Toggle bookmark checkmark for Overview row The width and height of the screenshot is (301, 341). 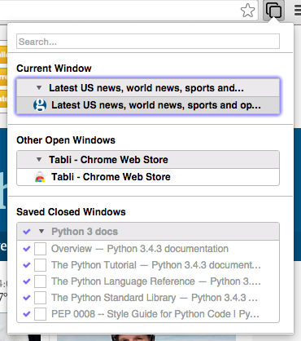27,249
